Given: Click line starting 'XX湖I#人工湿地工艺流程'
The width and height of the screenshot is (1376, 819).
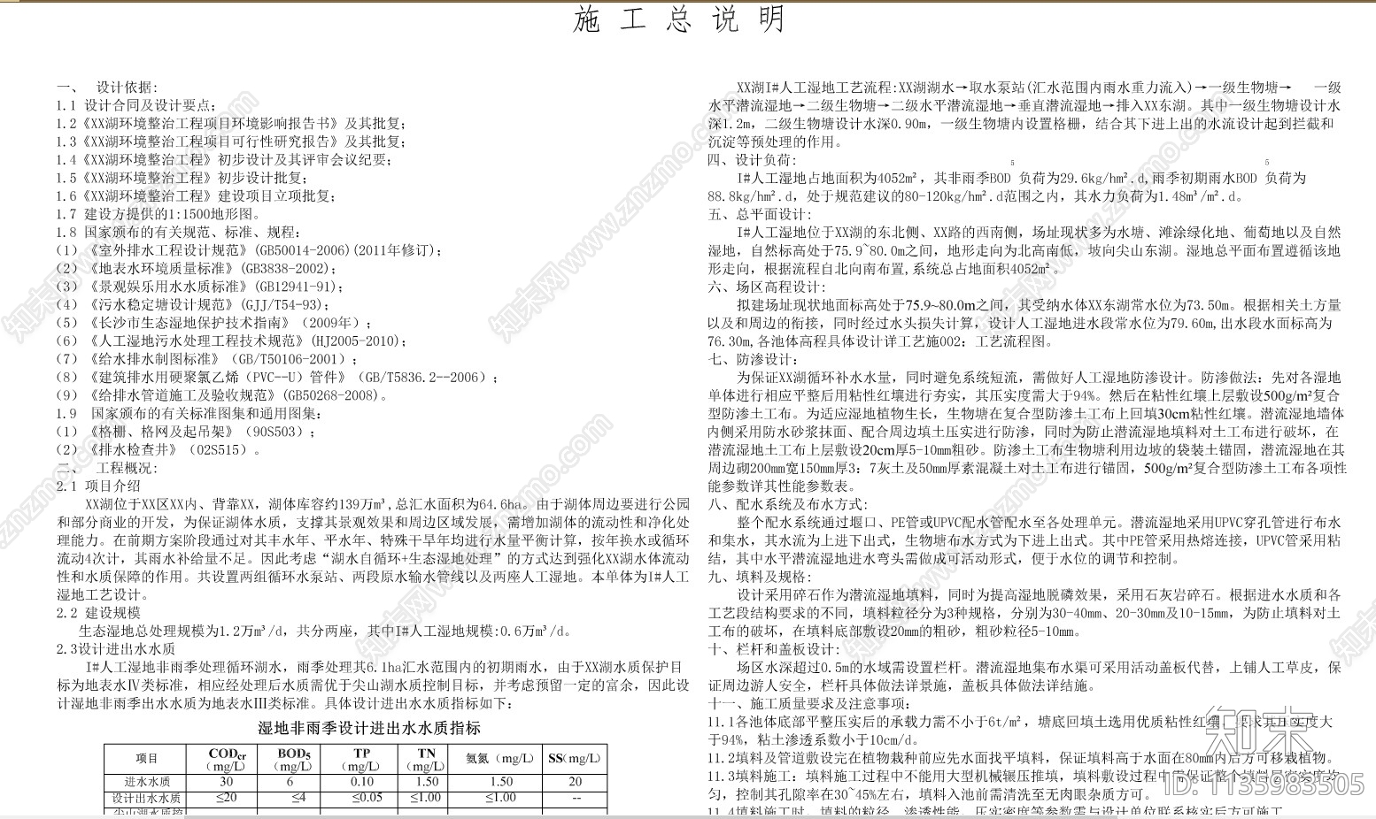Looking at the screenshot, I should [1040, 88].
